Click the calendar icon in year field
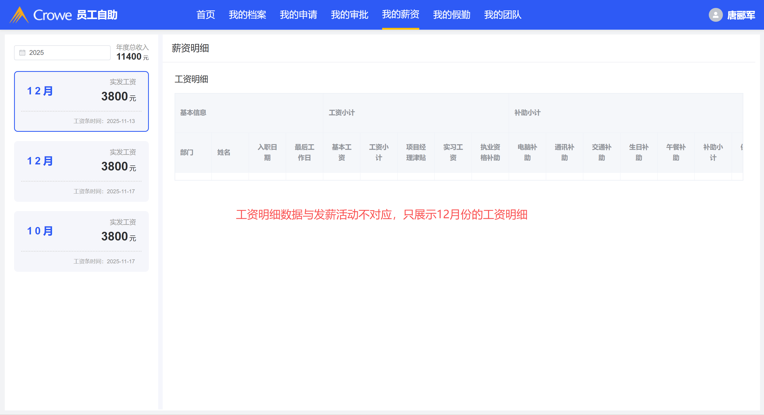Screen dimensions: 764x415 pyautogui.click(x=22, y=53)
